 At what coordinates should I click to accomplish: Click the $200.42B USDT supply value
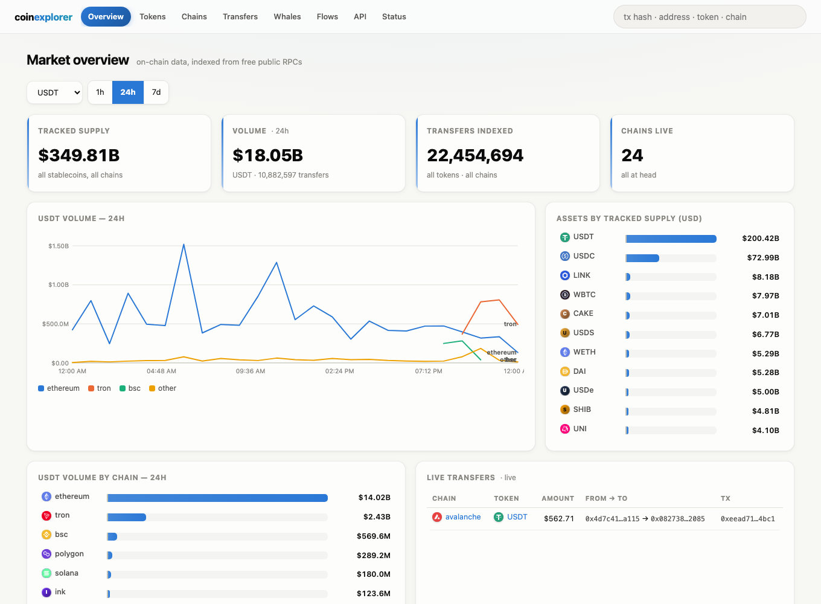coord(761,239)
